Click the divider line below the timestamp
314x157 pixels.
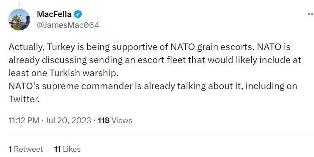coord(161,135)
